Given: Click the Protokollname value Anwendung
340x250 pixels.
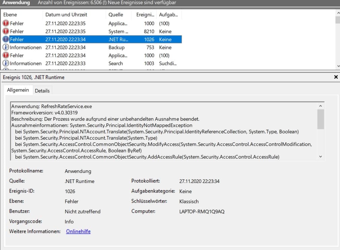Looking at the screenshot, I should tap(78, 171).
